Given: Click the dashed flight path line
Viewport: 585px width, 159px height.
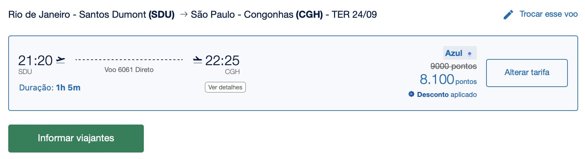Looking at the screenshot, I should [x=129, y=60].
